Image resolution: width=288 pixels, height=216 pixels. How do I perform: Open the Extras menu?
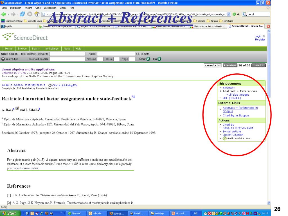pos(63,8)
